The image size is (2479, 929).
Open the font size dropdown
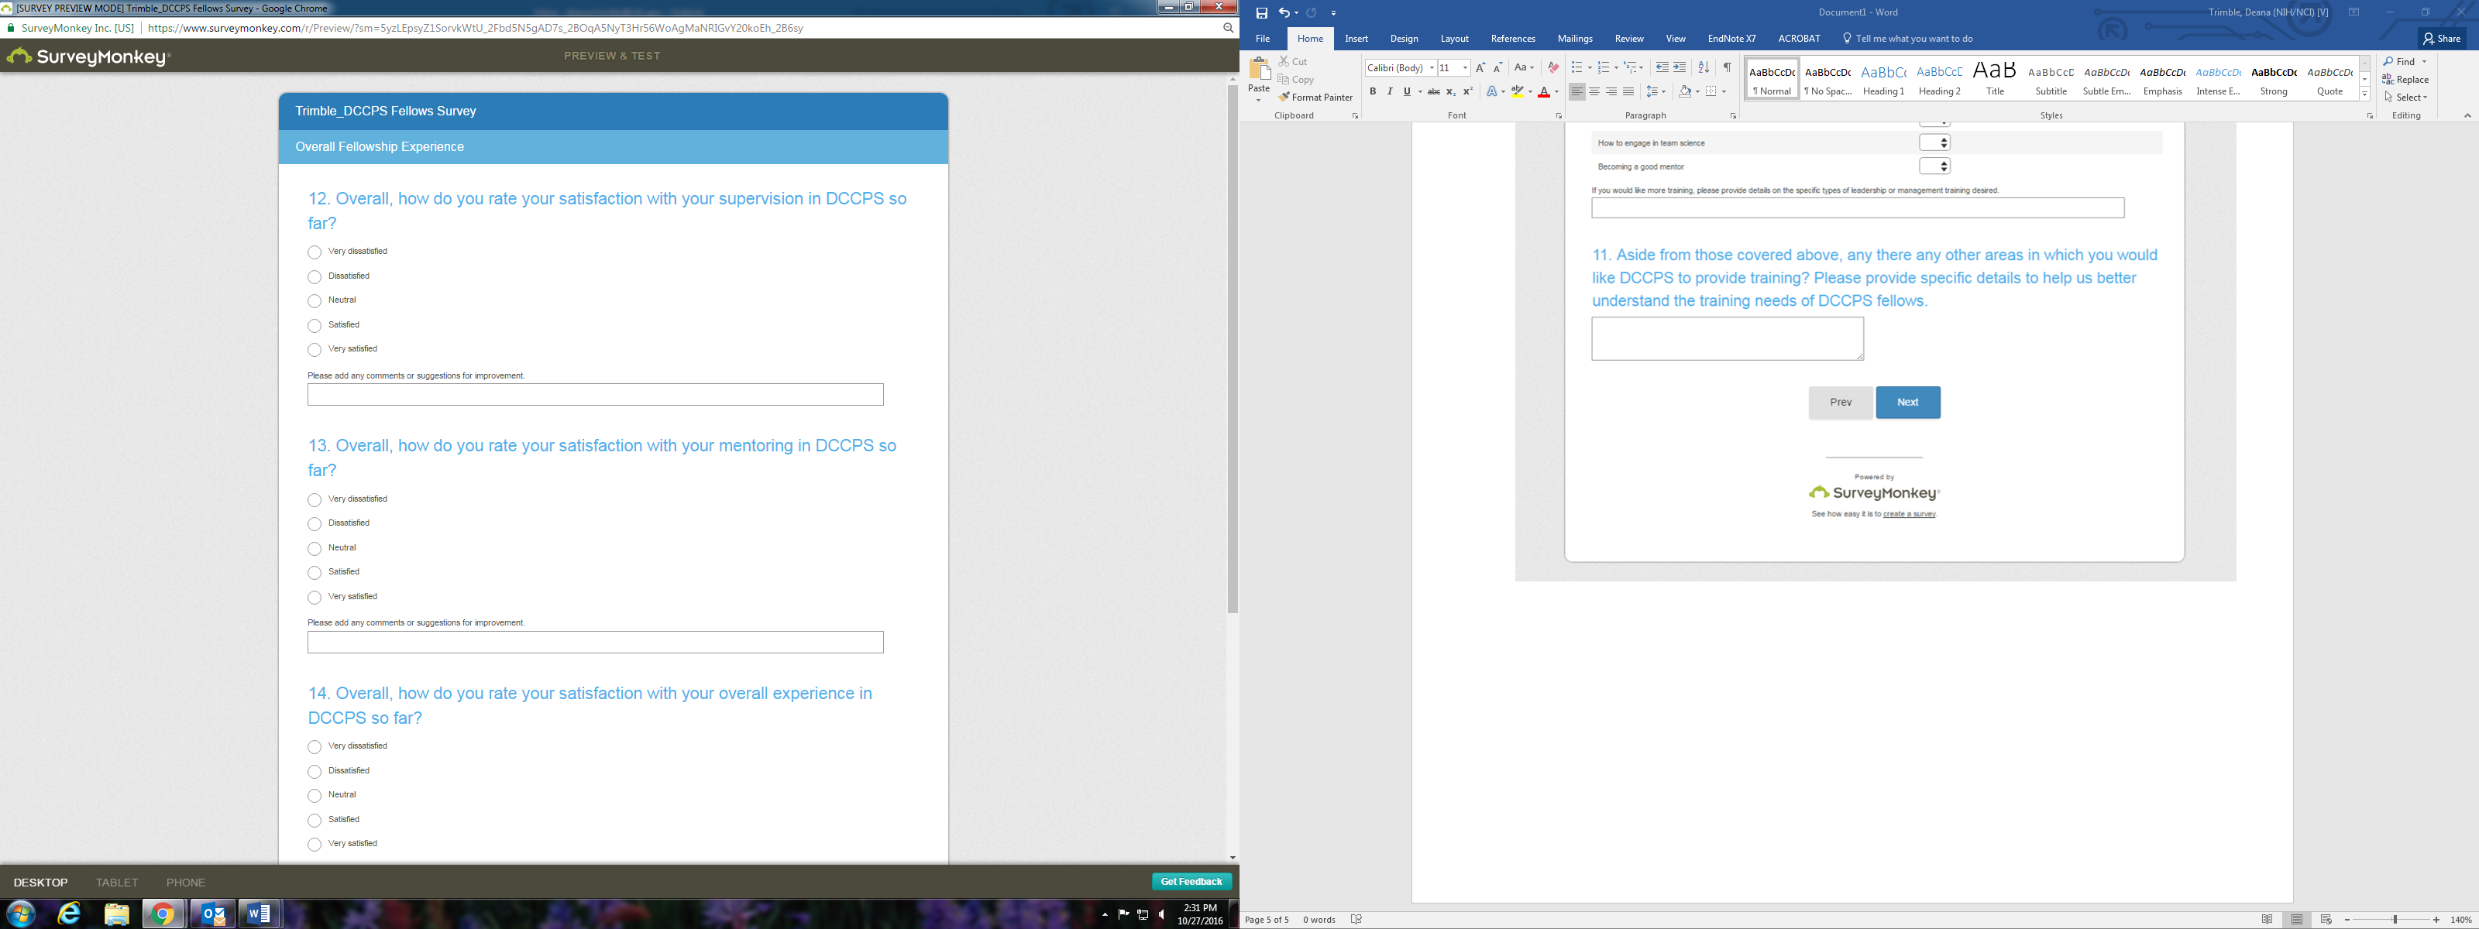(1465, 67)
